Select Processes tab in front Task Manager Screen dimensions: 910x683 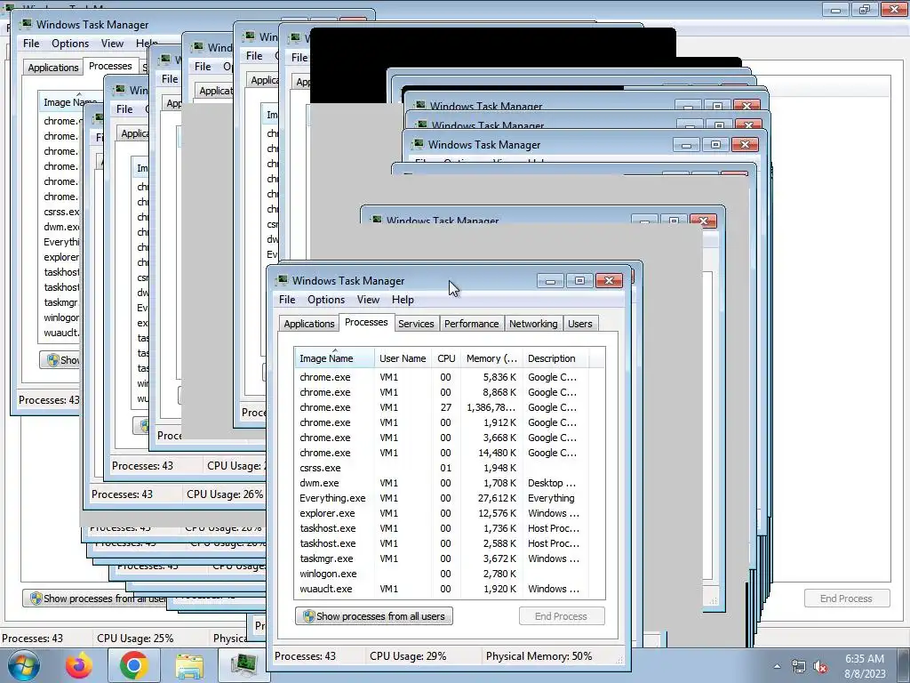click(366, 322)
